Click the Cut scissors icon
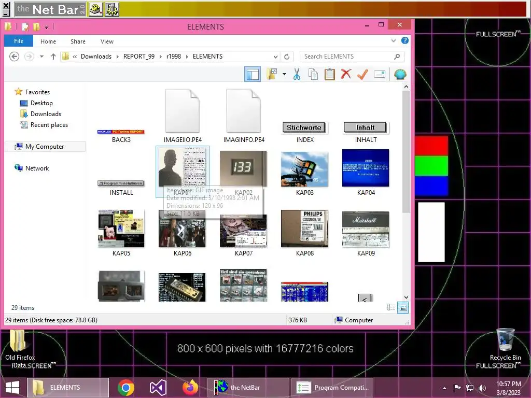This screenshot has height=398, width=531. point(297,74)
